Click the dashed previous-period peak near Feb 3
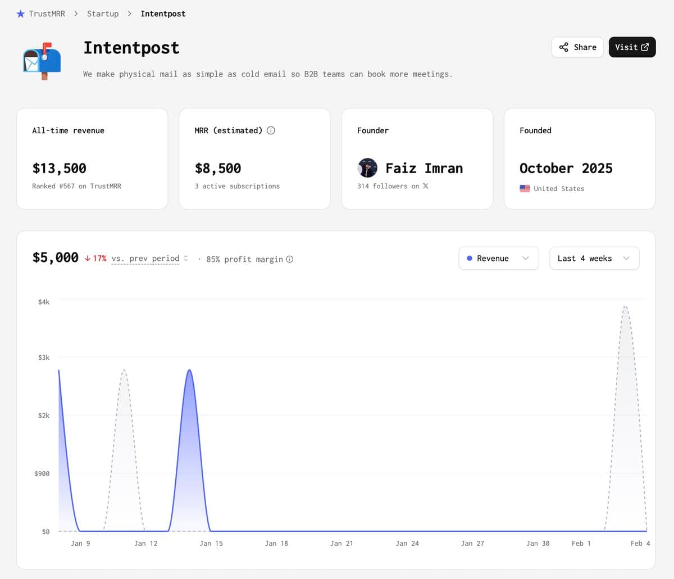Viewport: 674px width, 579px height. tap(625, 307)
